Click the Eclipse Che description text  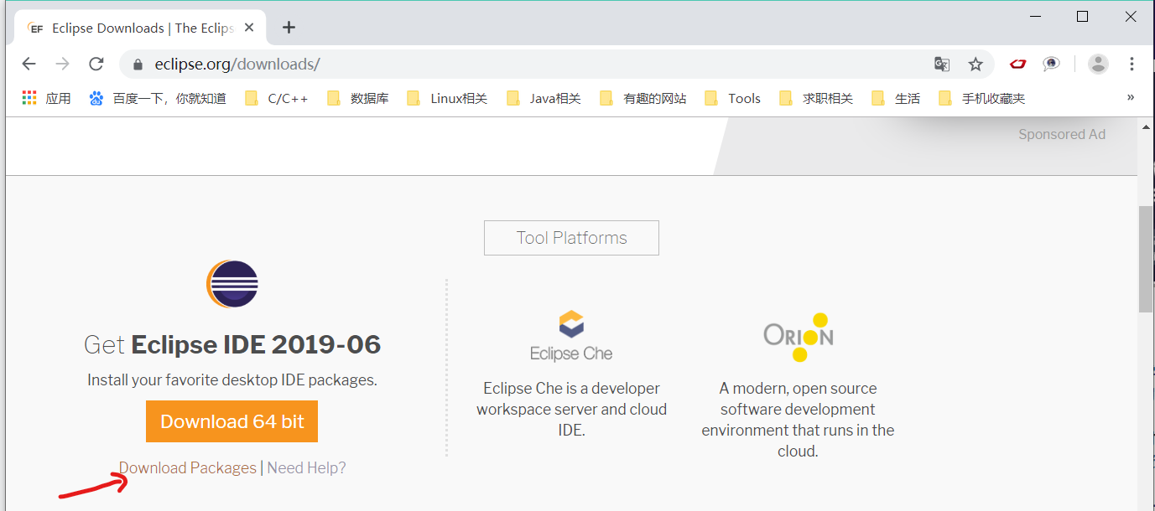pyautogui.click(x=571, y=409)
